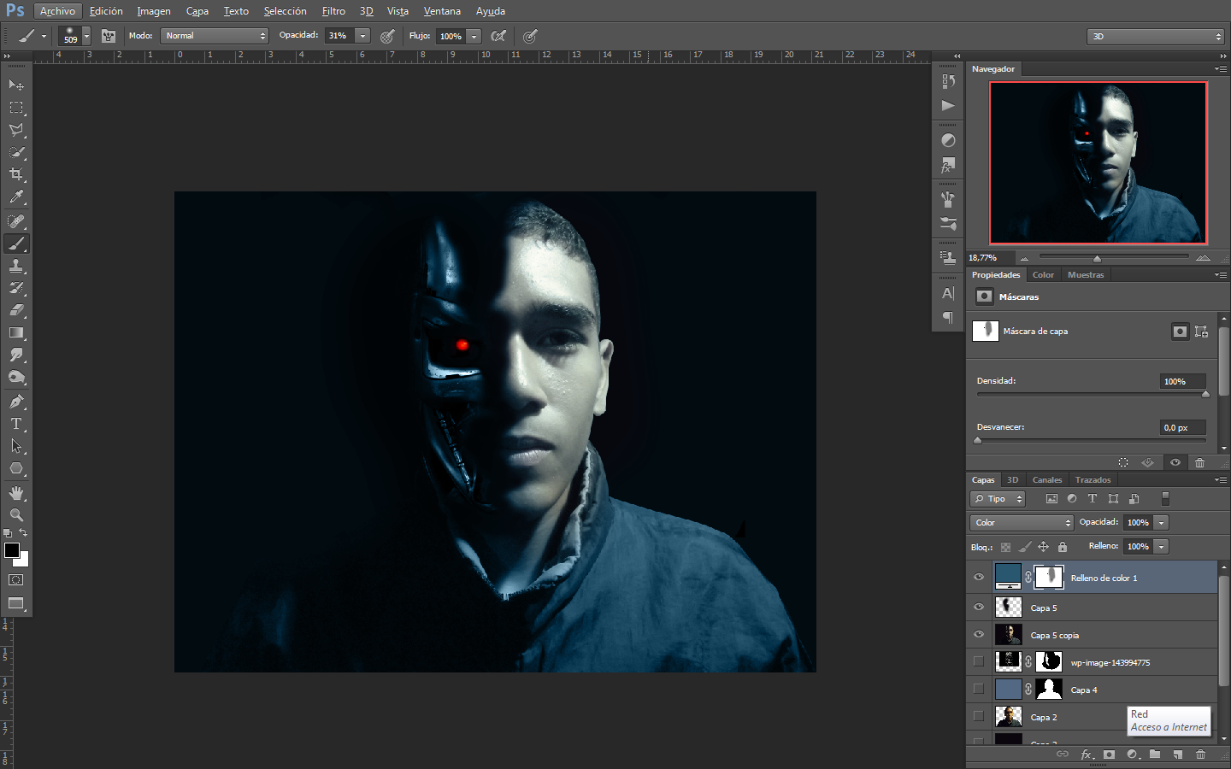The image size is (1231, 769).
Task: Toggle mask visibility eye in Properties panel
Action: pyautogui.click(x=1175, y=462)
